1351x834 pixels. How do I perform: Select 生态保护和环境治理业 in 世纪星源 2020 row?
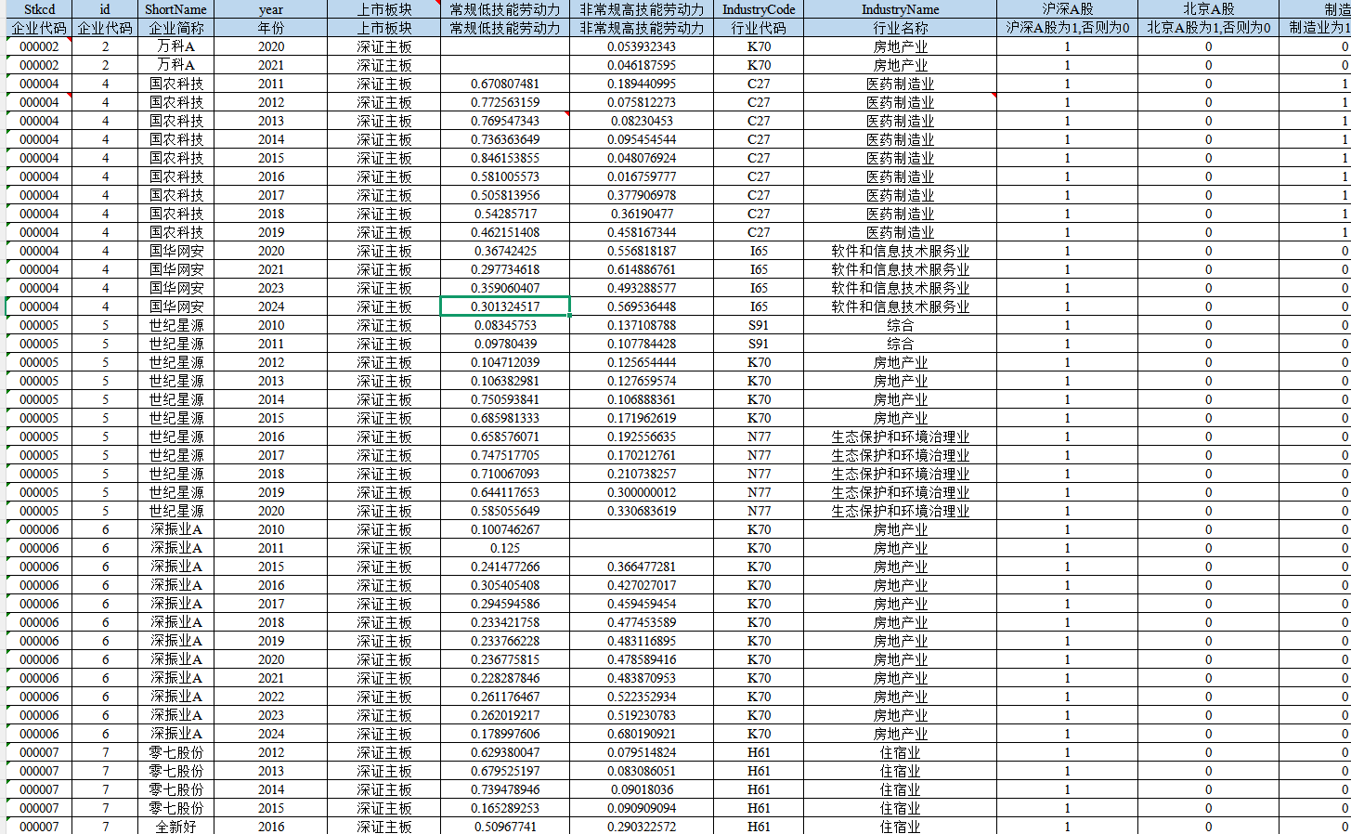click(900, 511)
